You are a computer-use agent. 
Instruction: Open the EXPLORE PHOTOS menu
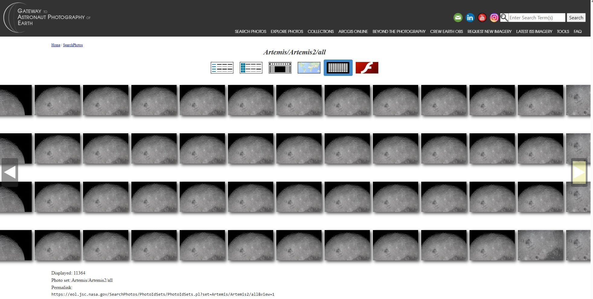tap(287, 31)
